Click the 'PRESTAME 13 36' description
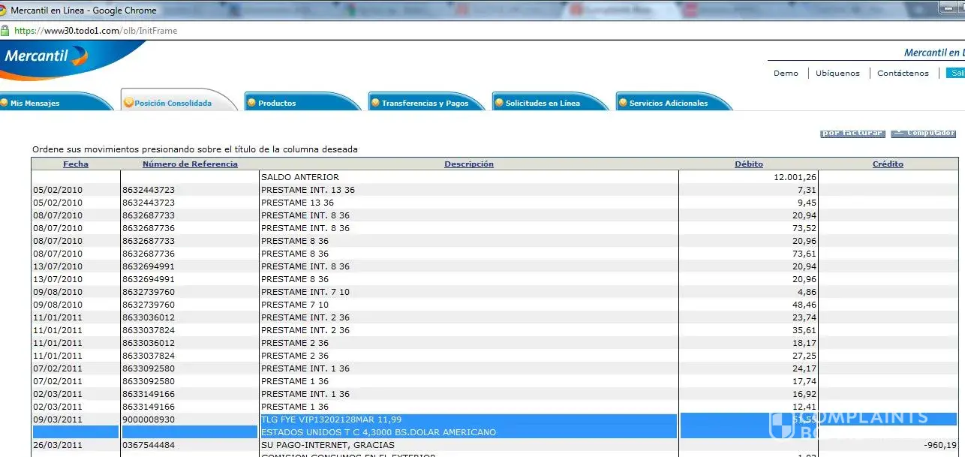Screen dimensions: 965x457 [297, 203]
